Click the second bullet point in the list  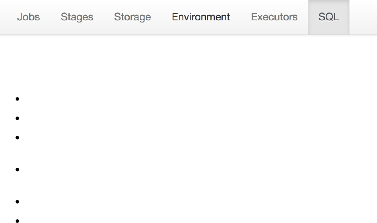click(17, 118)
